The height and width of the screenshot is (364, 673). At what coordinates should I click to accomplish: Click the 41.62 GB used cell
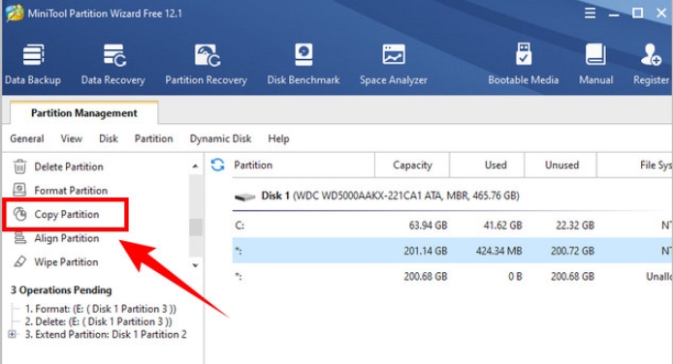click(502, 226)
